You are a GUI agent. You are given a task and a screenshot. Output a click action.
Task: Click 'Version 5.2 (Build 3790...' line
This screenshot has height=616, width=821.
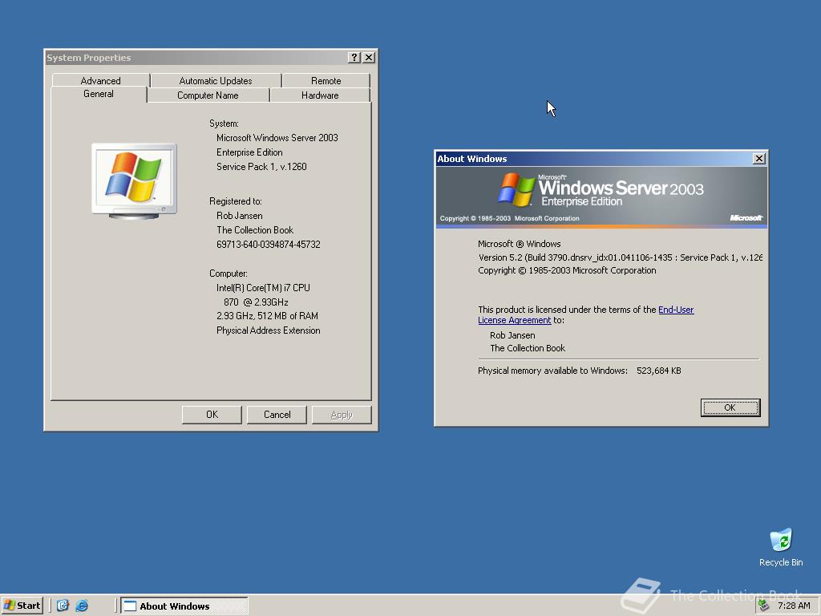coord(620,257)
